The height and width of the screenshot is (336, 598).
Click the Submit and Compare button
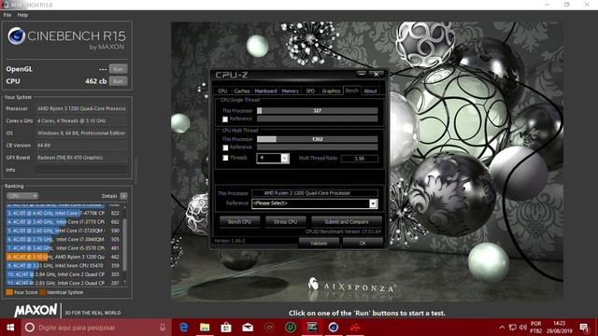coord(347,222)
